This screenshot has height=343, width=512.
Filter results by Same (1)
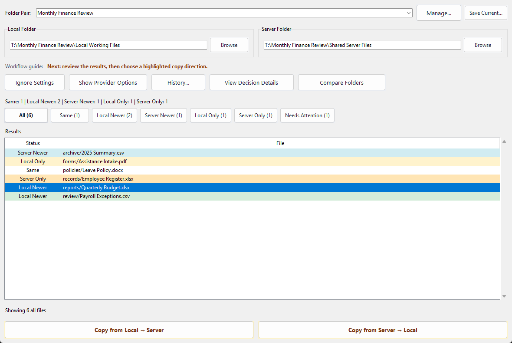coord(70,115)
